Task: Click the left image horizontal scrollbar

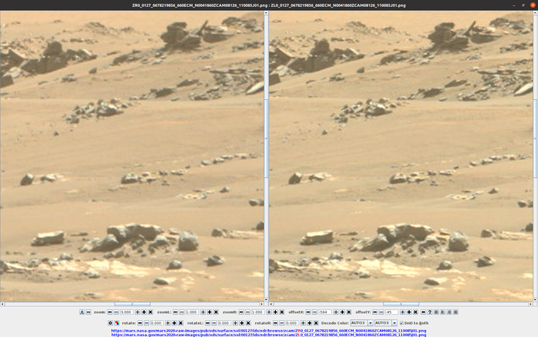Action: click(x=131, y=304)
